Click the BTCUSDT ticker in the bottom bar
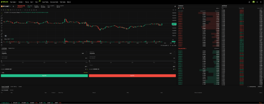The height and width of the screenshot is (104, 264). point(17,103)
